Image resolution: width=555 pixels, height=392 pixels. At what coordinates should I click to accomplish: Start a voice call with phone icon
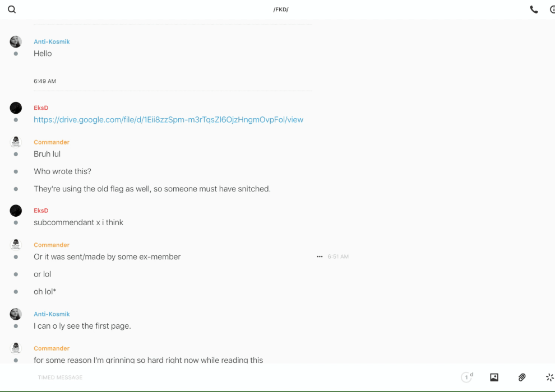[x=534, y=10]
